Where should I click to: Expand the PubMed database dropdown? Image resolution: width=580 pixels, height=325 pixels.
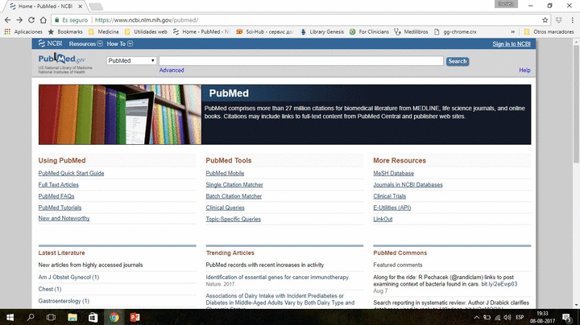[131, 61]
